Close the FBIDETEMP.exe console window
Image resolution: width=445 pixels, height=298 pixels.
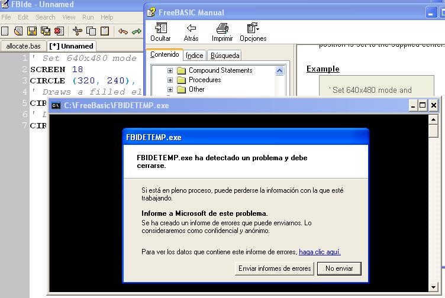tap(433, 106)
